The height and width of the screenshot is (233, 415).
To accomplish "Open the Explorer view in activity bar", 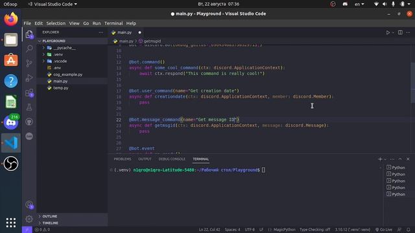I will [29, 34].
